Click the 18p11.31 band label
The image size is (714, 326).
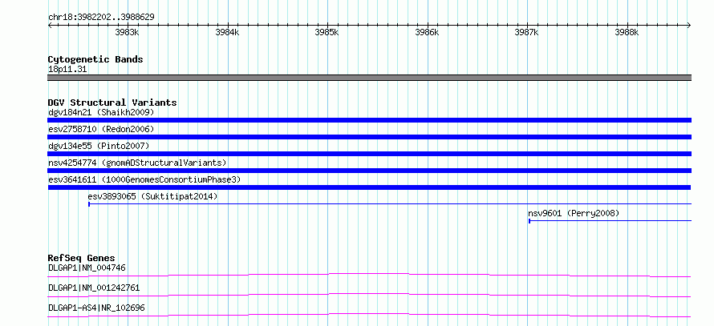coord(67,70)
